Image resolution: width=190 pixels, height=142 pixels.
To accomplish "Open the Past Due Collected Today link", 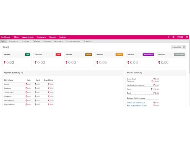I will (x=137, y=106).
